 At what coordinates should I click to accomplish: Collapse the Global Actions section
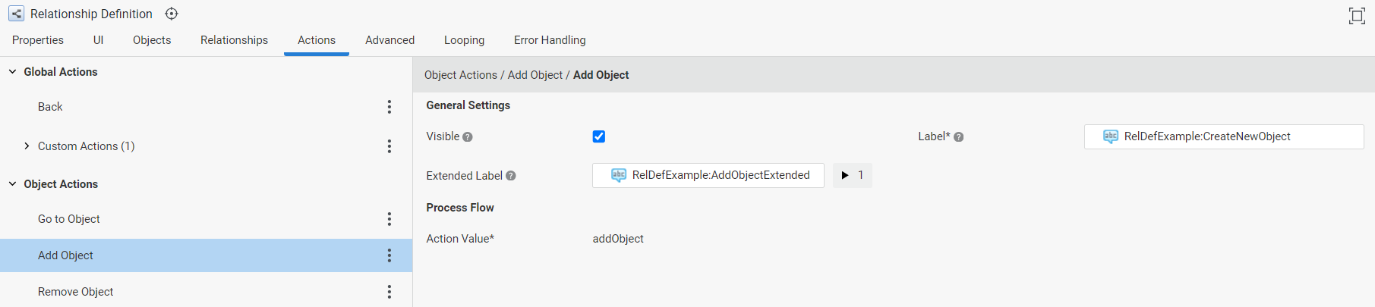12,72
